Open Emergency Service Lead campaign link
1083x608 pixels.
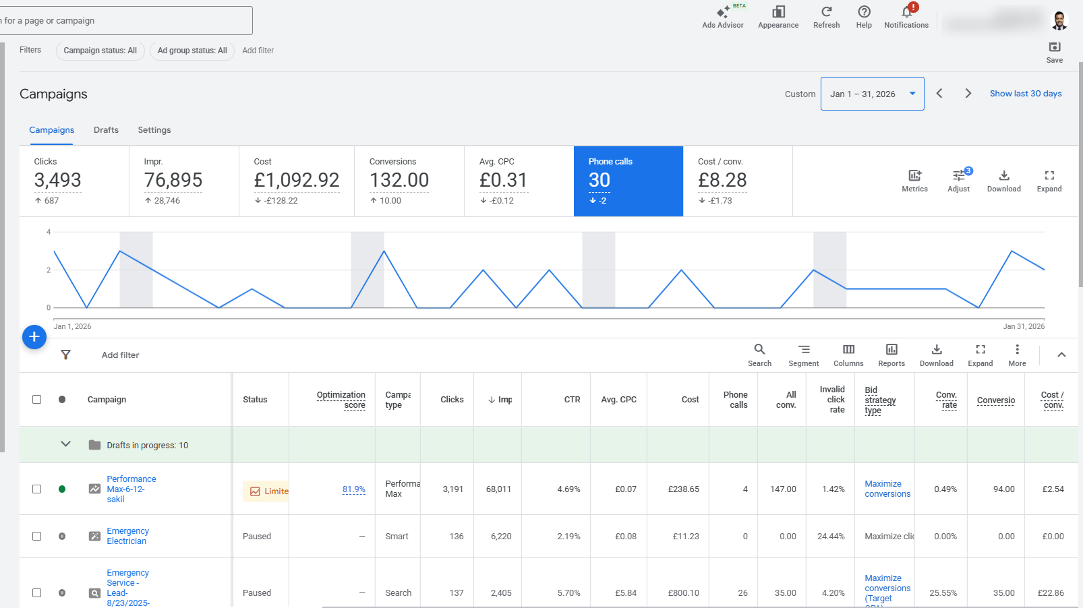tap(128, 588)
